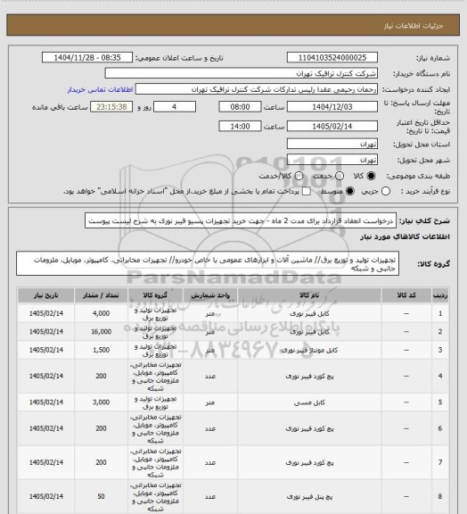Click the نام کالا column header
The height and width of the screenshot is (514, 467).
[x=309, y=295]
